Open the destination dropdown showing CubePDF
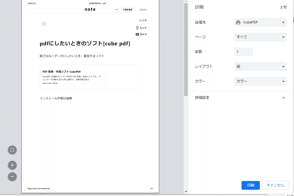Screen dimensions: 294x196 coord(260,22)
